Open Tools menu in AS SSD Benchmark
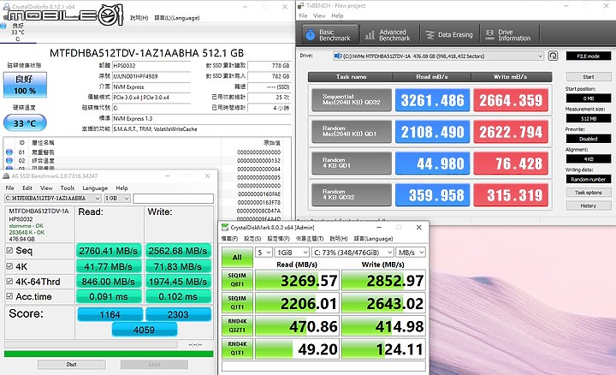616x375 pixels. (x=68, y=187)
